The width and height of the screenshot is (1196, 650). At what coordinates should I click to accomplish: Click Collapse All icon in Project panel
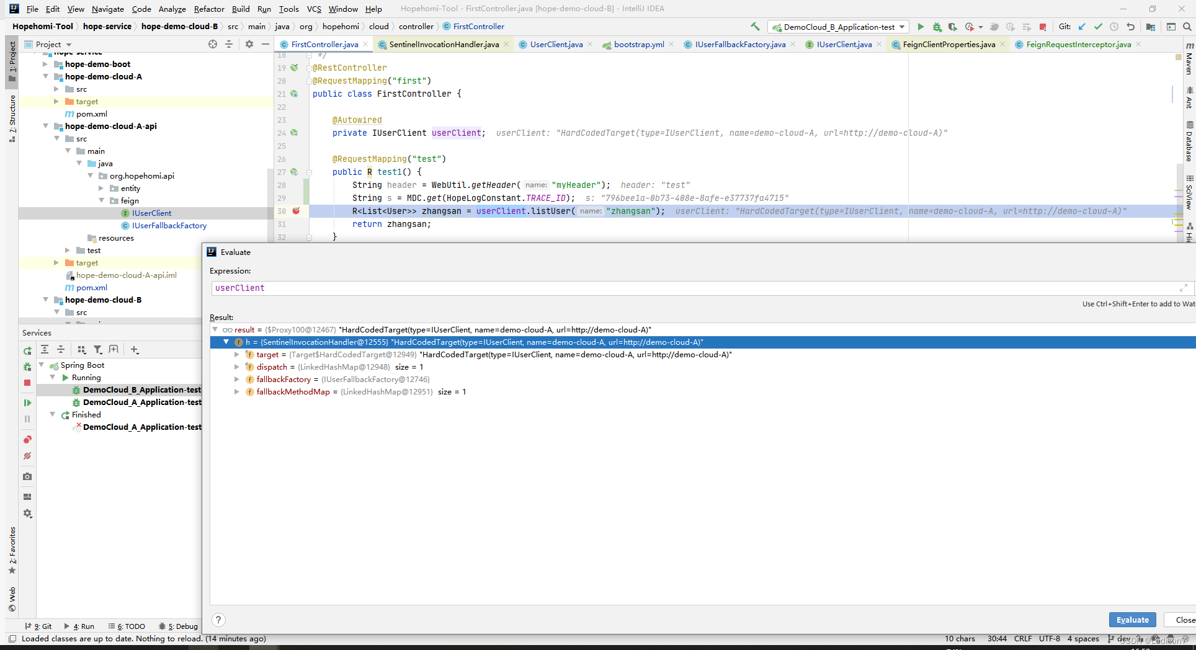[229, 44]
